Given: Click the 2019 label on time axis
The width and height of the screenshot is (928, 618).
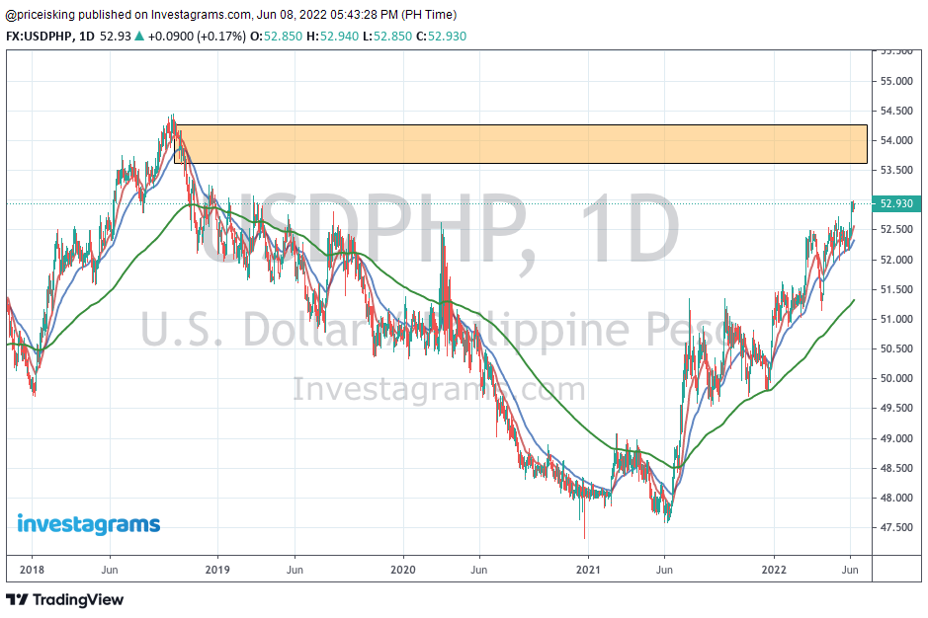Looking at the screenshot, I should [x=217, y=570].
